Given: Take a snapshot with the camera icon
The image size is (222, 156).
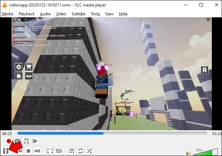Looking at the screenshot, I should coord(18,141).
